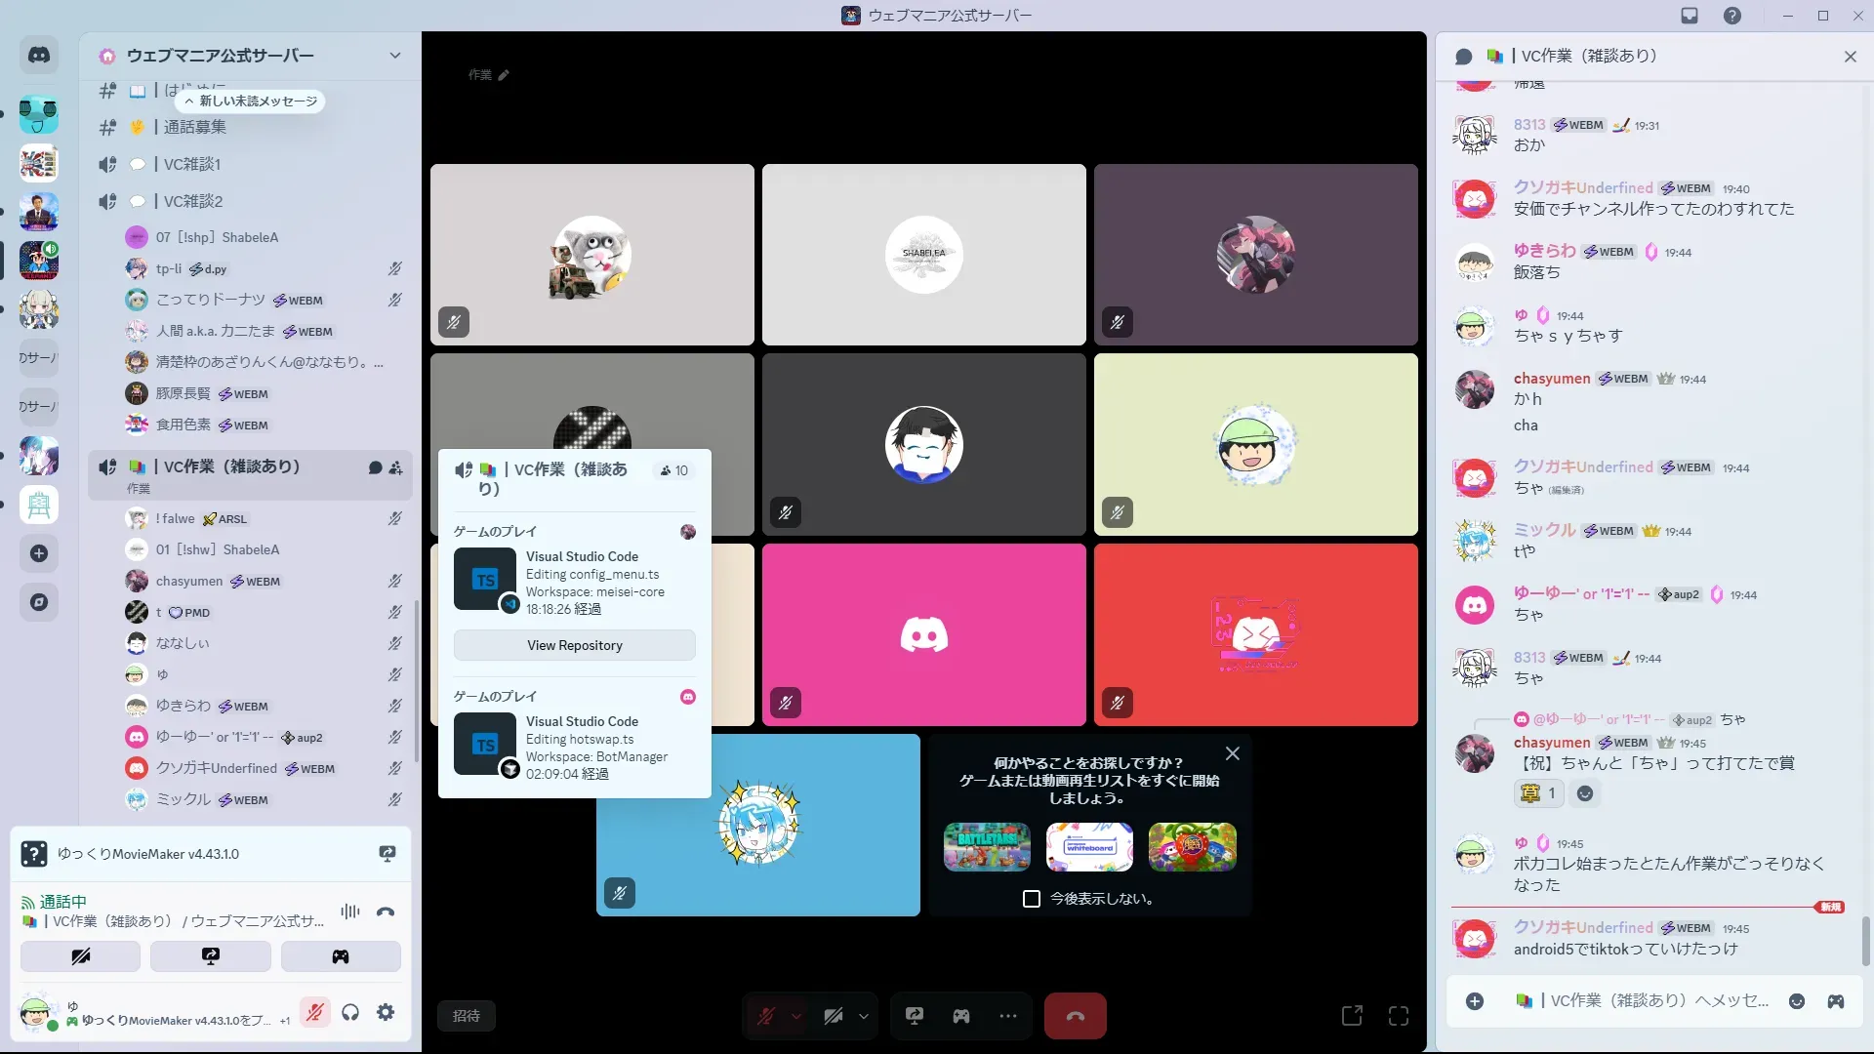The image size is (1874, 1054).
Task: Open the 通話募集 text channel
Action: pyautogui.click(x=195, y=127)
